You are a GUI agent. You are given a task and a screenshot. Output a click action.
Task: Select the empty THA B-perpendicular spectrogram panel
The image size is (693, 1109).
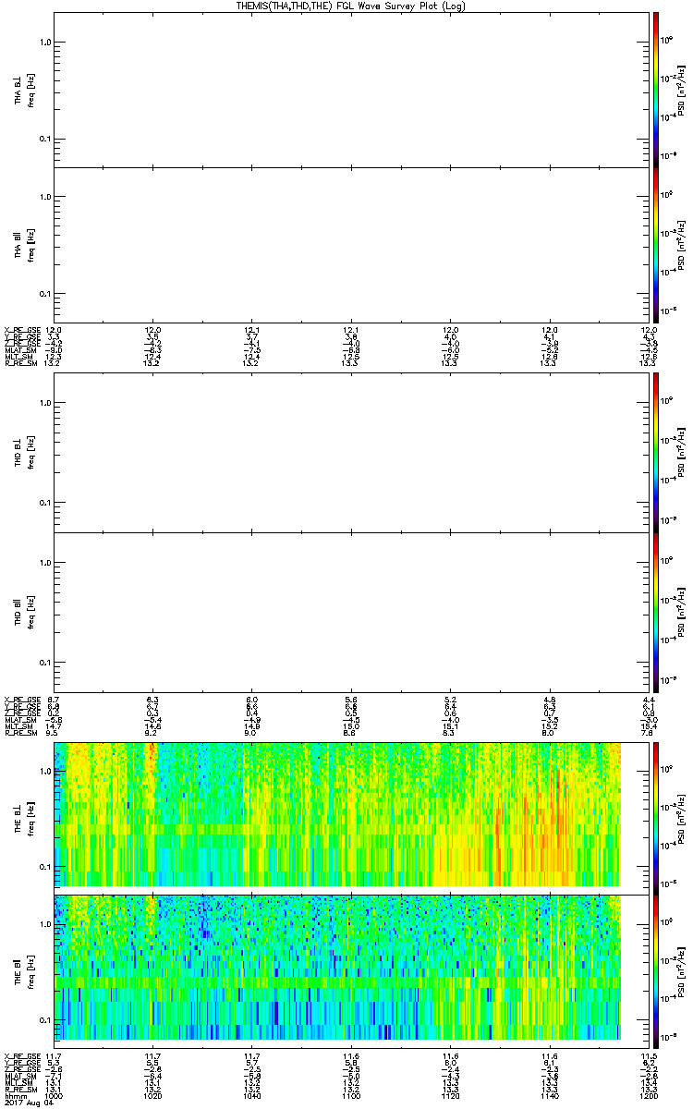(351, 90)
